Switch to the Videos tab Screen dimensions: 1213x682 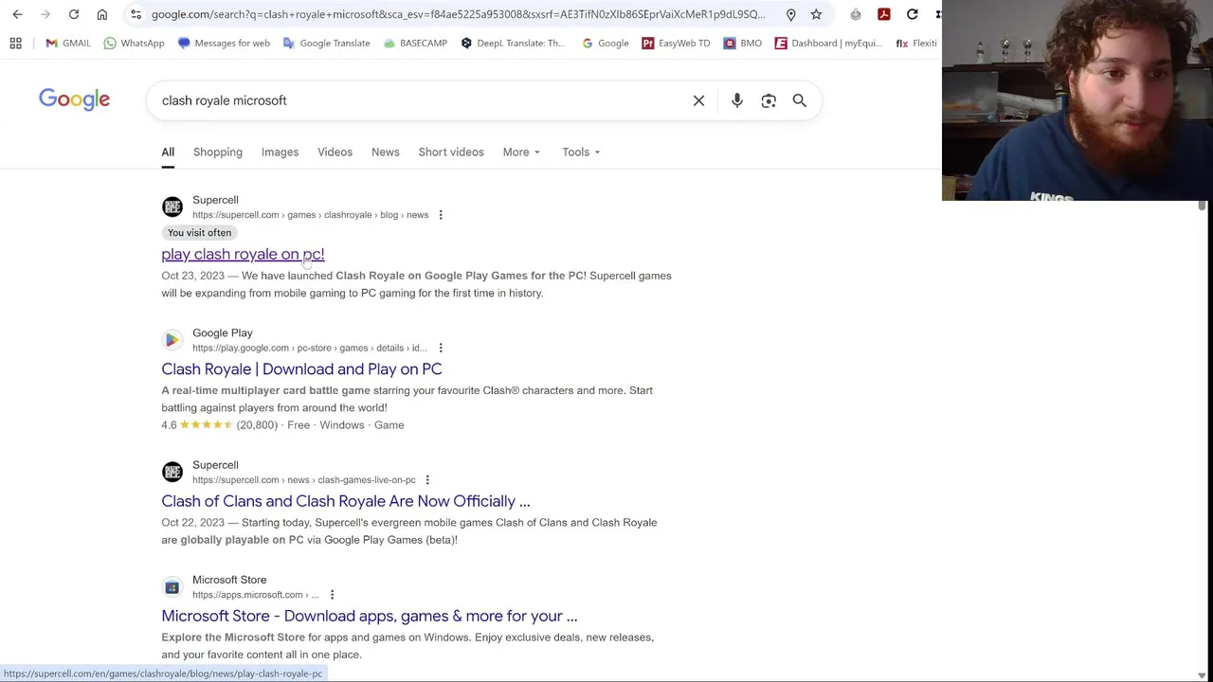pos(335,153)
